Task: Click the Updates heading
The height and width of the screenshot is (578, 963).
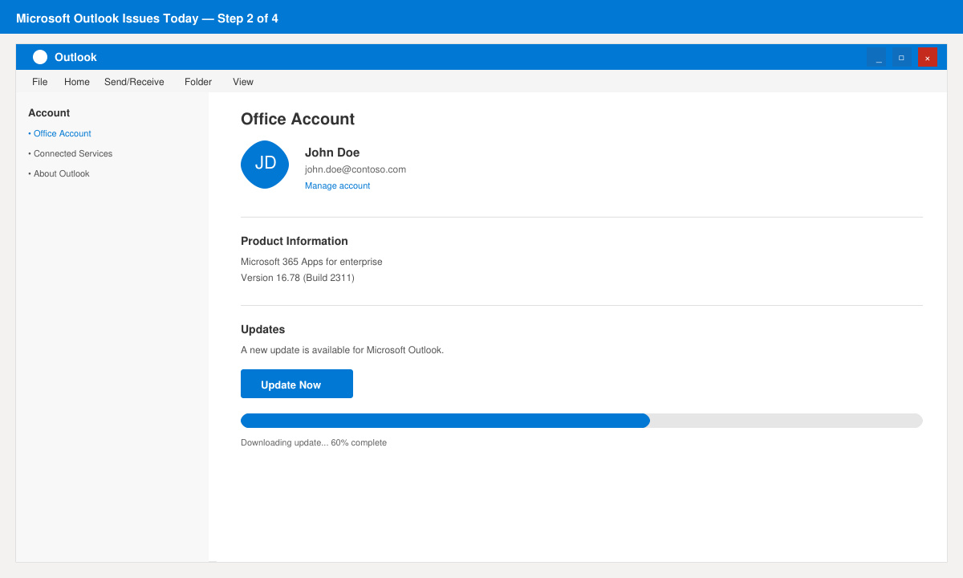Action: pos(263,329)
